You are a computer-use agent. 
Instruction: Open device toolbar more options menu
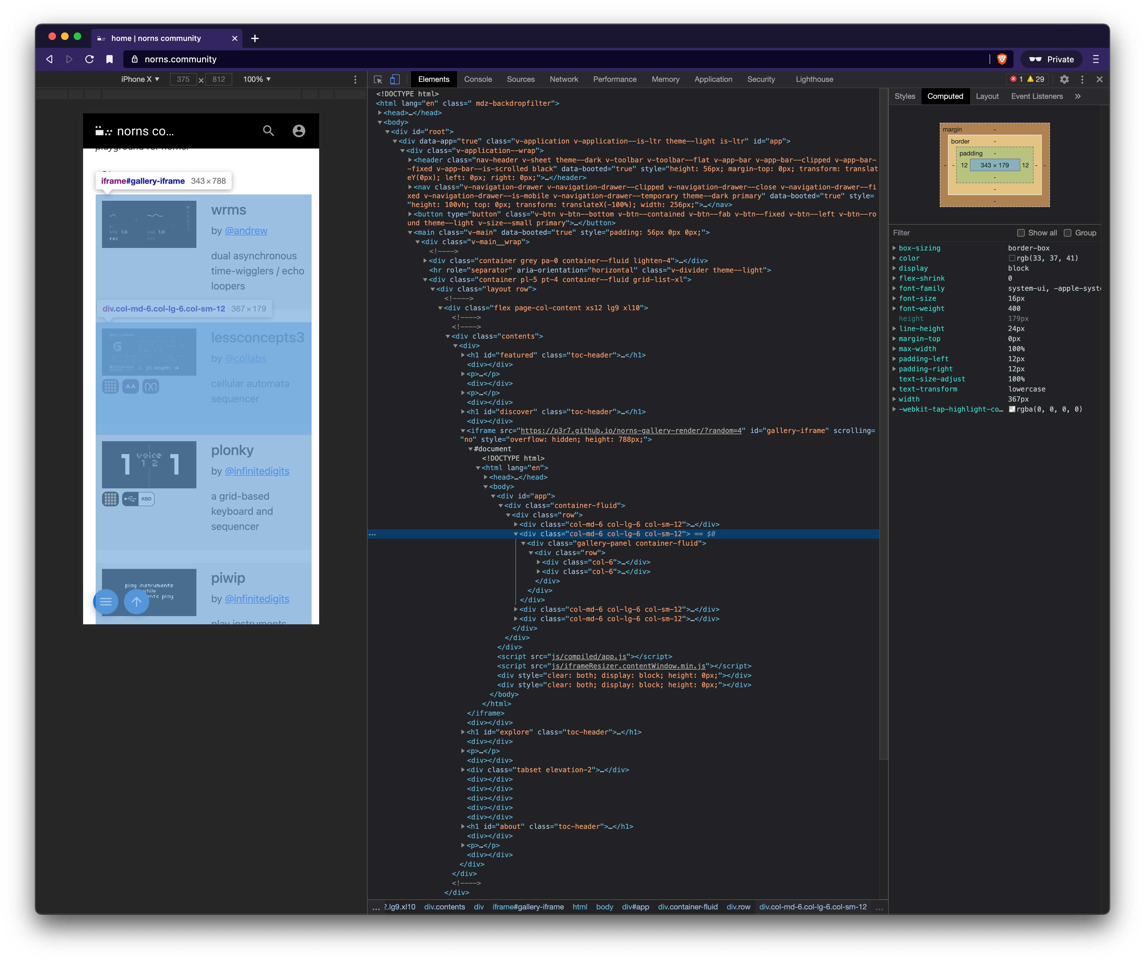click(356, 80)
